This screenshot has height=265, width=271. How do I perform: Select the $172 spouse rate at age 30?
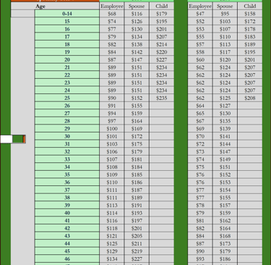(x=137, y=136)
